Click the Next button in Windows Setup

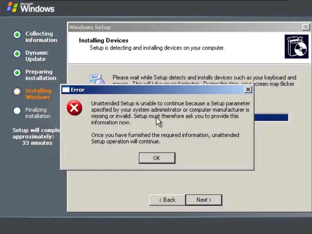204,200
